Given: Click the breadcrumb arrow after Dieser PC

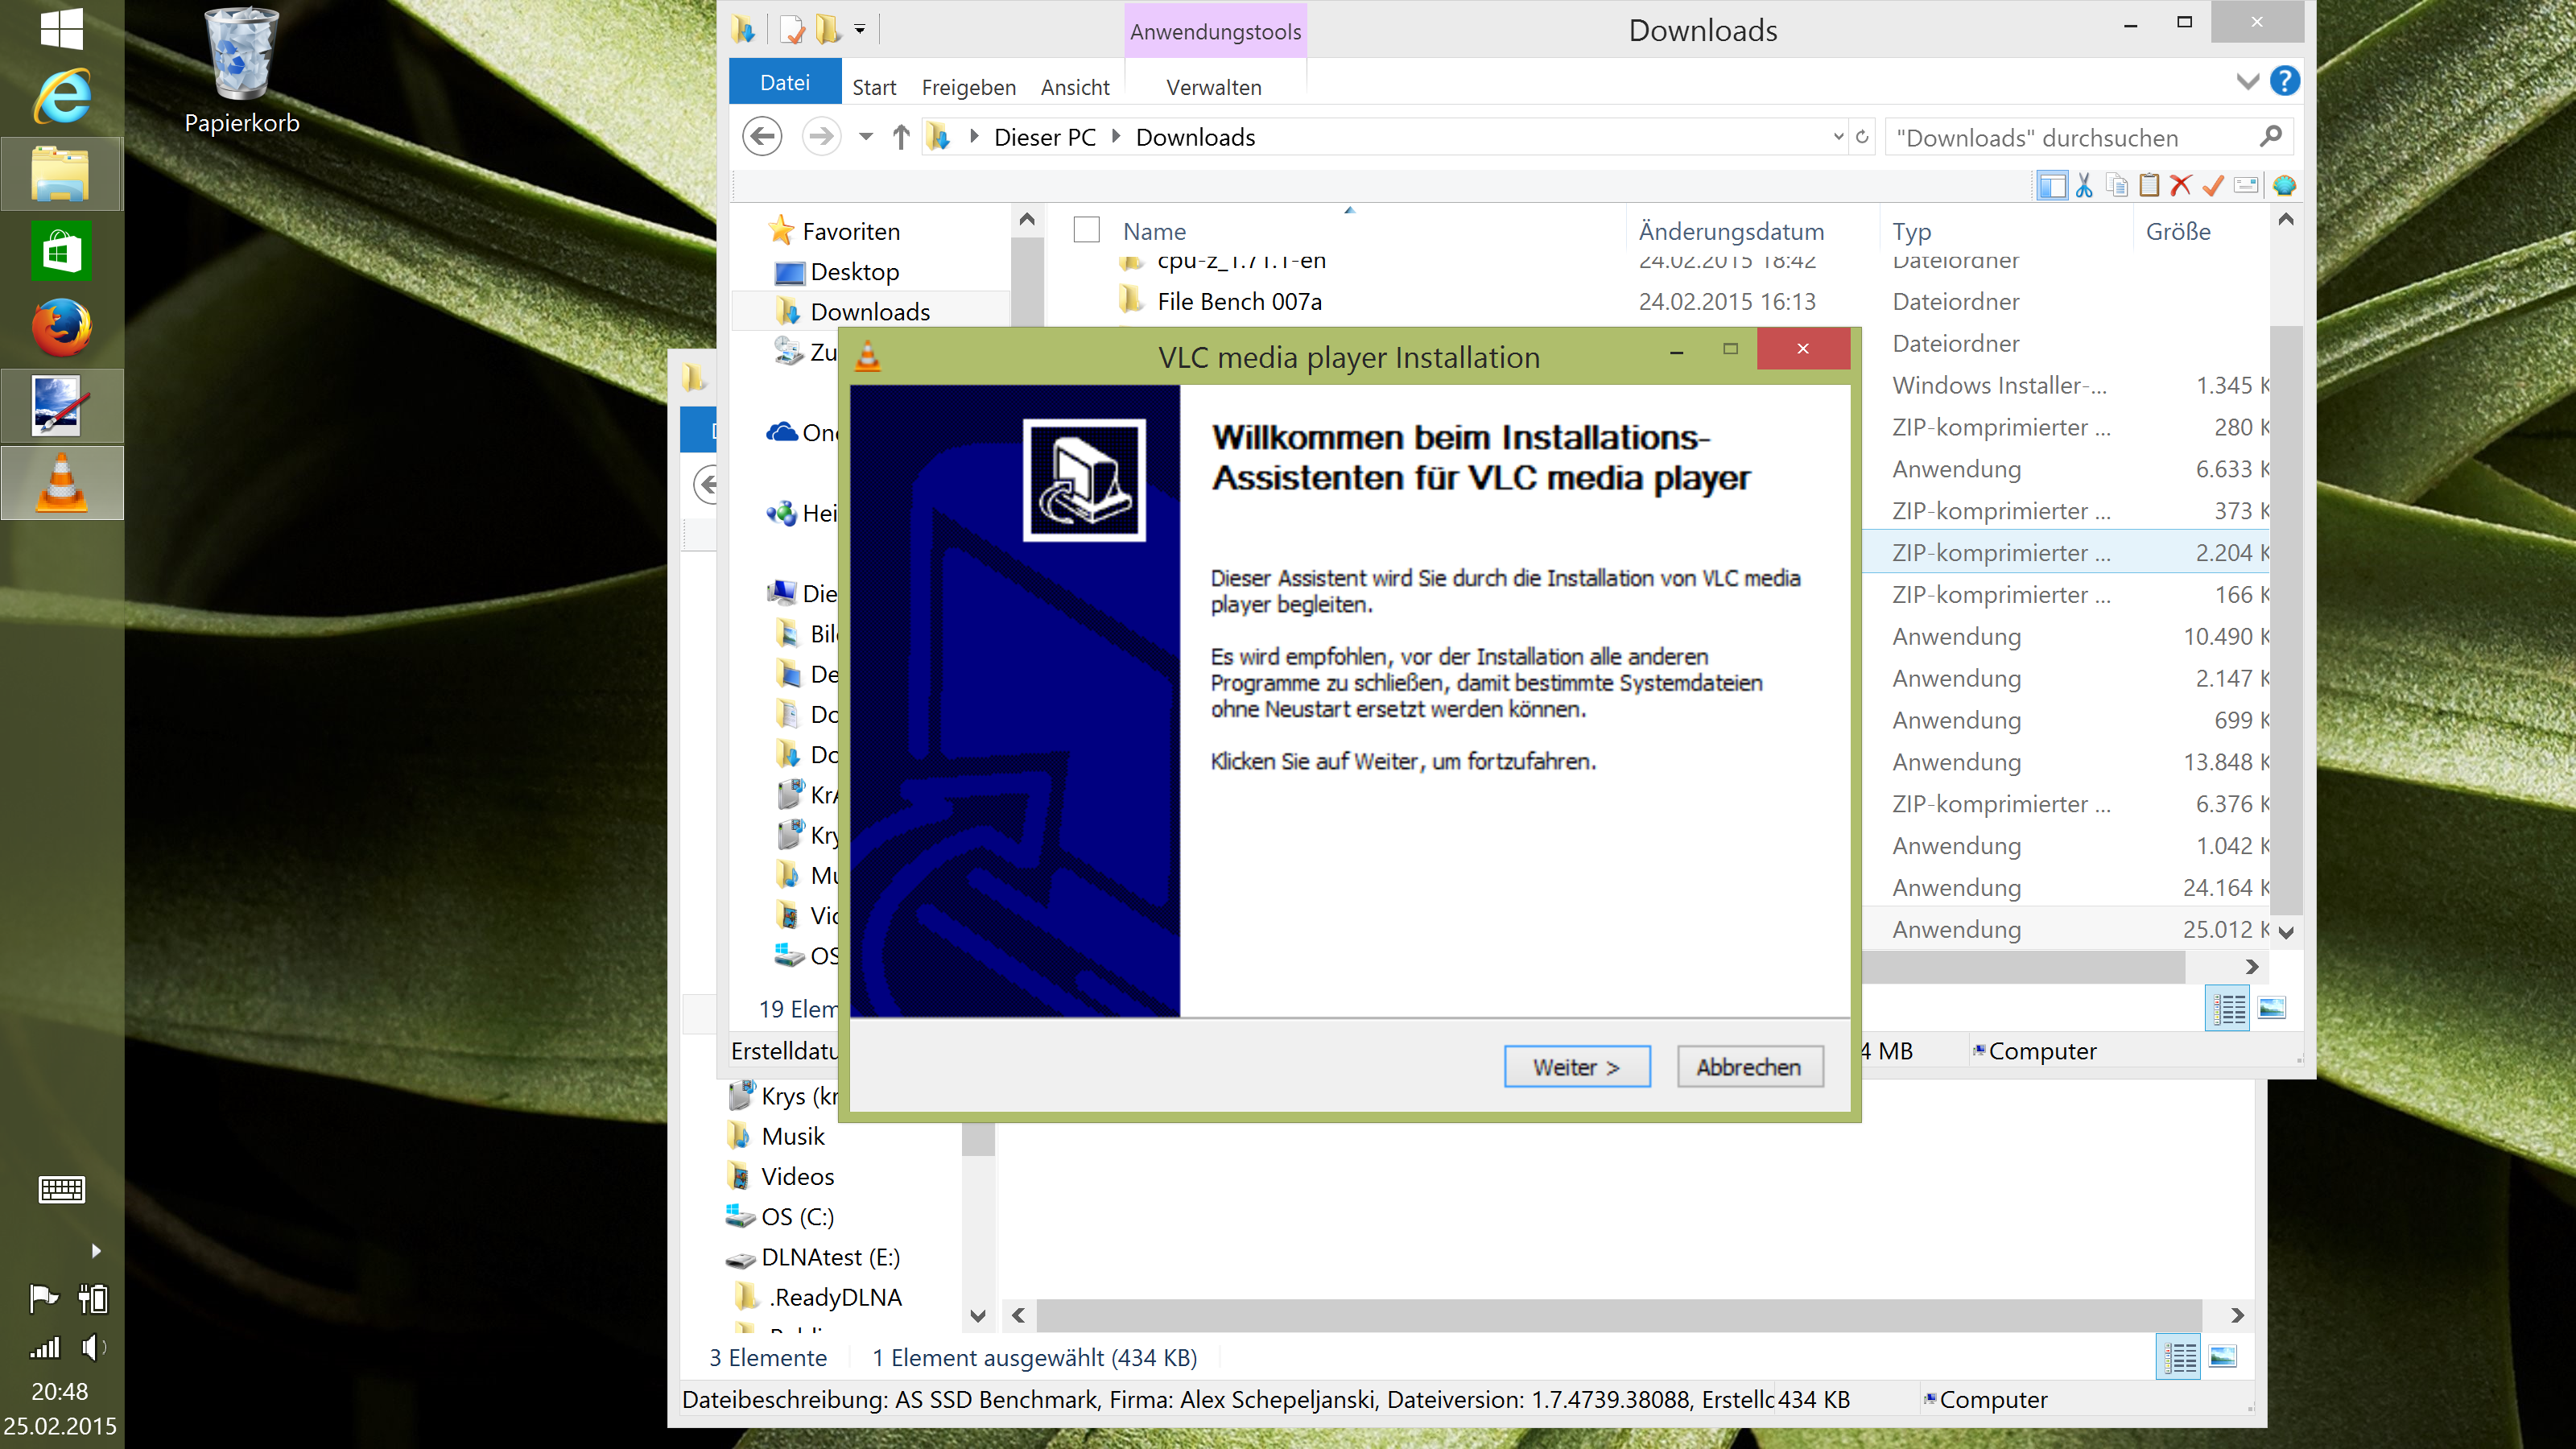Looking at the screenshot, I should 1116,136.
